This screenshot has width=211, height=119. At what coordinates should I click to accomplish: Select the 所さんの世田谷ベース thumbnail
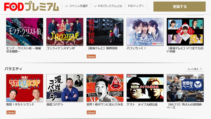(185, 88)
